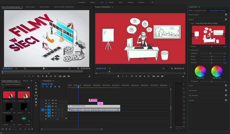Toggle nest sequence insert icon in timeline

click(43, 87)
